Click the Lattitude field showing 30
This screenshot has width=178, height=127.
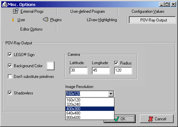[79, 71]
